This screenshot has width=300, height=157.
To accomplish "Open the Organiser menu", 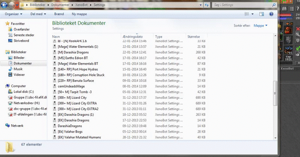I will (x=13, y=14).
